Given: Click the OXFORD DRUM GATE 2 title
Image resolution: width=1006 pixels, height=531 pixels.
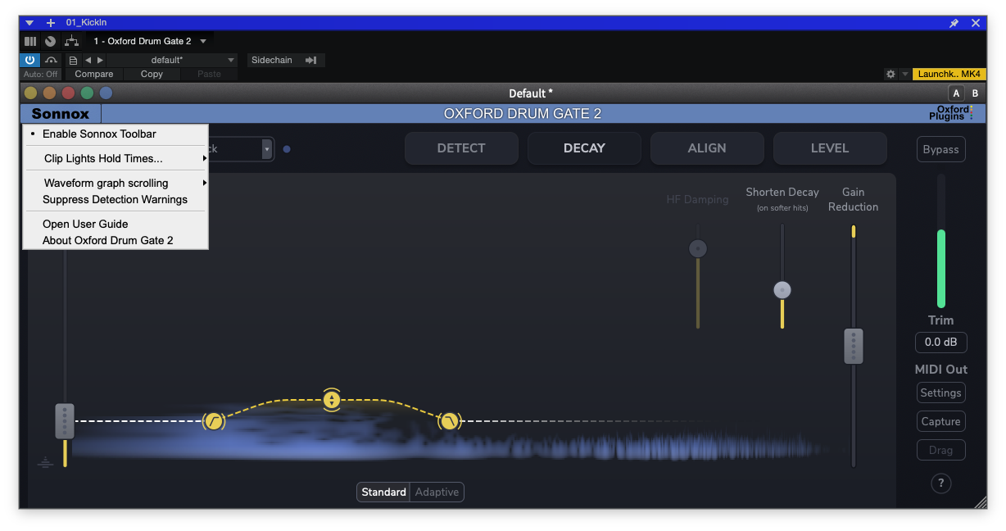Looking at the screenshot, I should coord(523,114).
